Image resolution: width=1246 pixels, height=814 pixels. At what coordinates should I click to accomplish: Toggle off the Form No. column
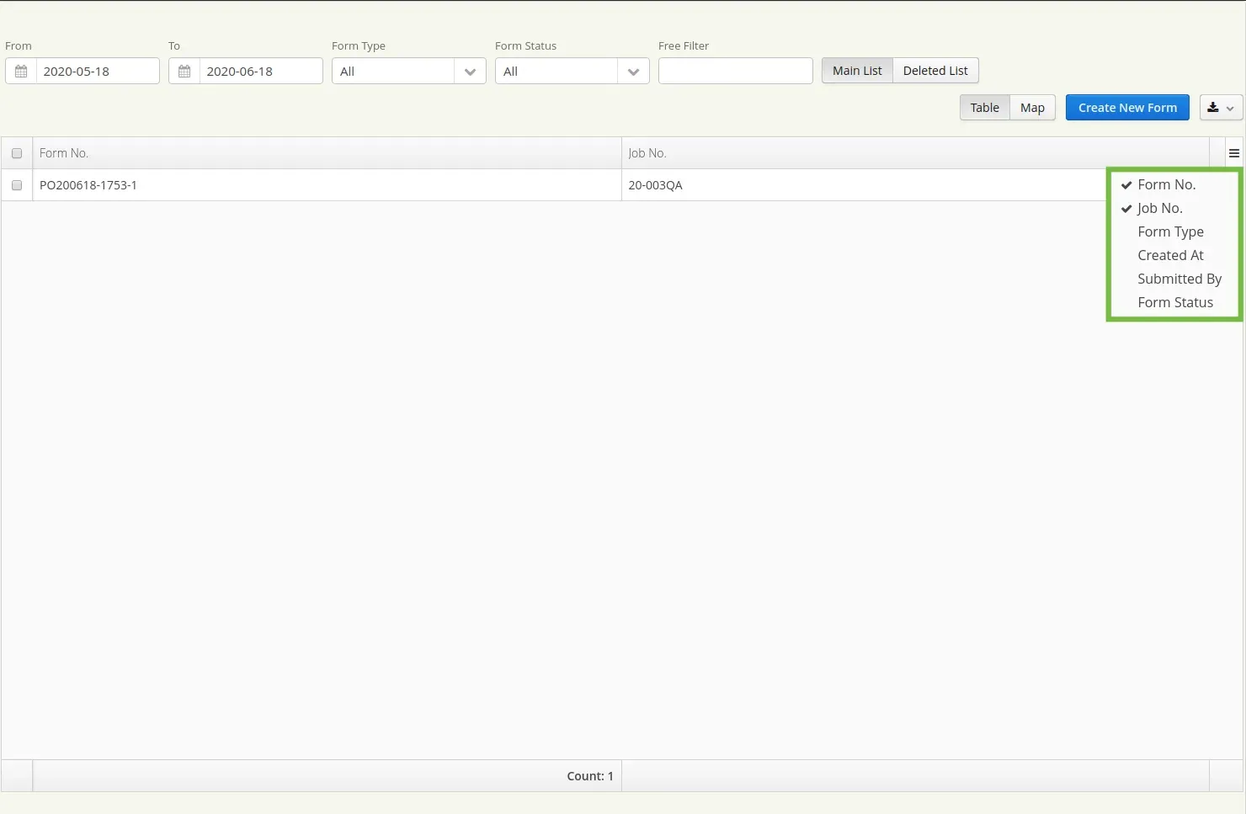click(x=1166, y=184)
